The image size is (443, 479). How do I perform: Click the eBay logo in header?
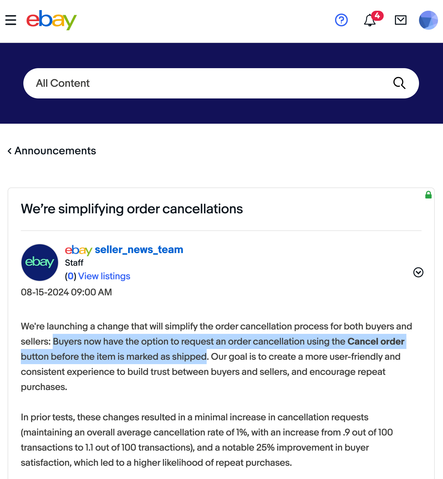51,20
